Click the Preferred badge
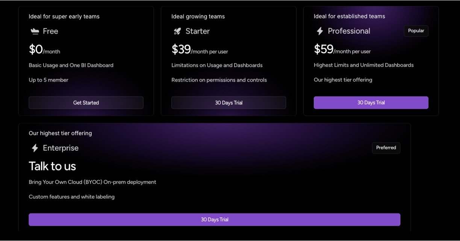This screenshot has height=241, width=460. 386,148
